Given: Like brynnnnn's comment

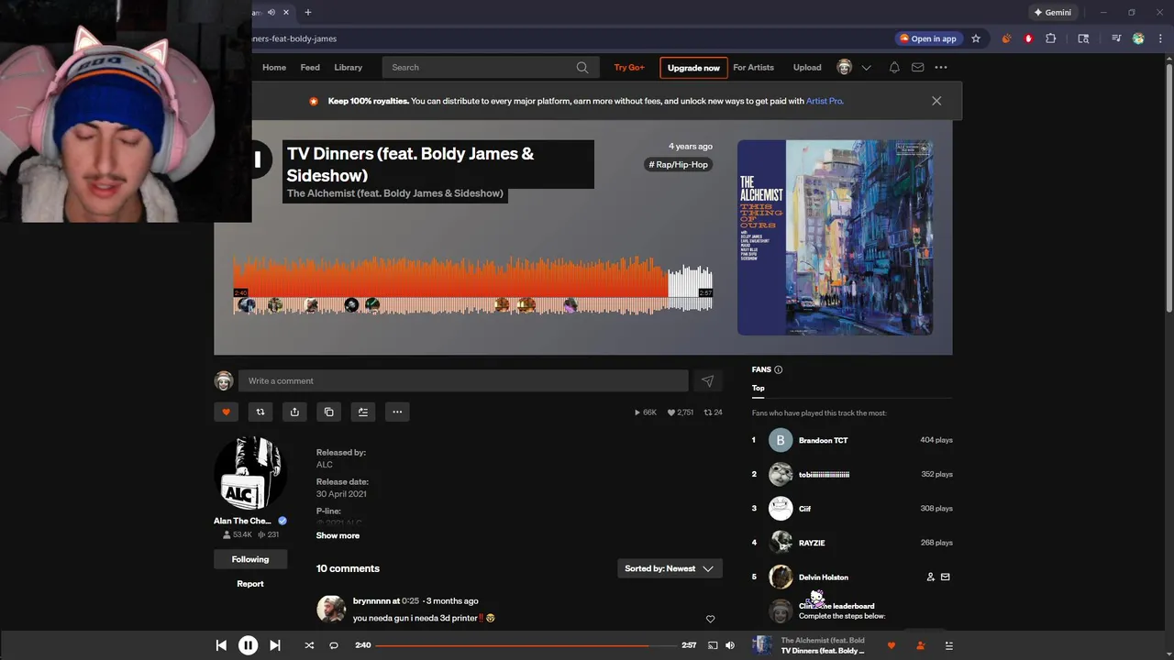Looking at the screenshot, I should pos(710,619).
